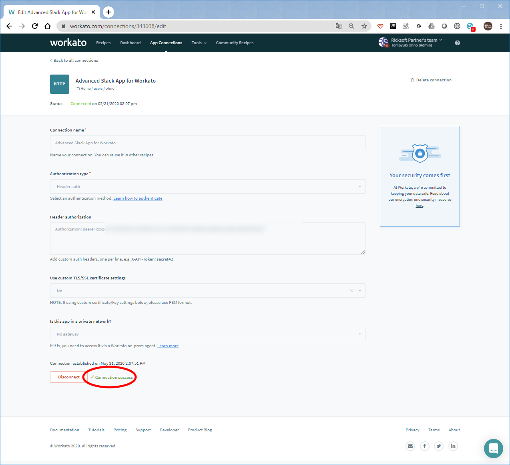510x465 pixels.
Task: Open Privacy link in footer
Action: (412, 430)
